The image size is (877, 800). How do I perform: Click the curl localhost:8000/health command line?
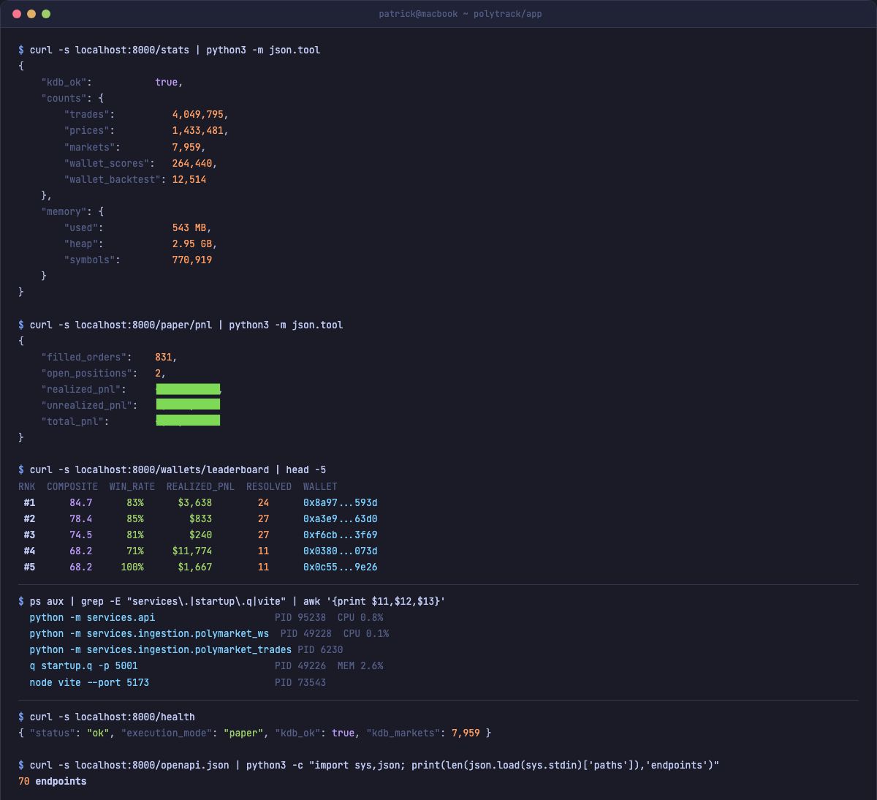point(107,717)
